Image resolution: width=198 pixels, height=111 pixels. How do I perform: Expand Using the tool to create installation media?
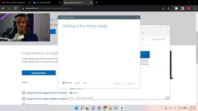[24, 99]
